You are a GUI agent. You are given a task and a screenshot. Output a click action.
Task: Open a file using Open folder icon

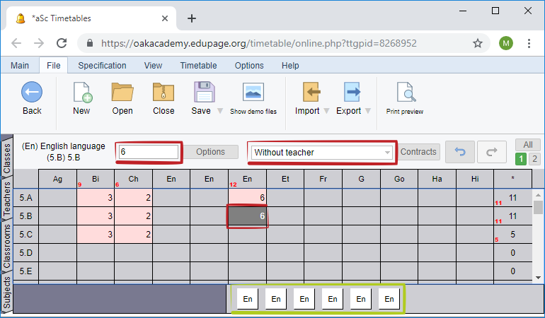(x=122, y=93)
